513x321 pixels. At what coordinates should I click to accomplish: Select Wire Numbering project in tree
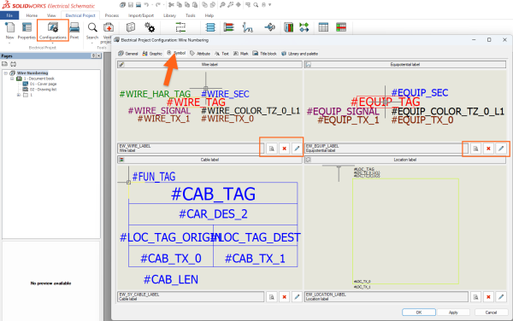point(32,73)
